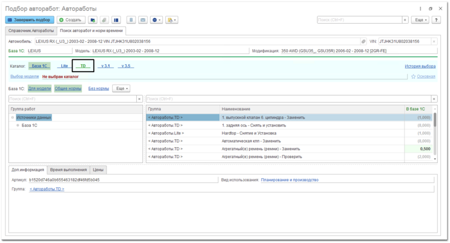This screenshot has width=450, height=243.
Task: Click the create folder group icon
Action: click(x=93, y=20)
